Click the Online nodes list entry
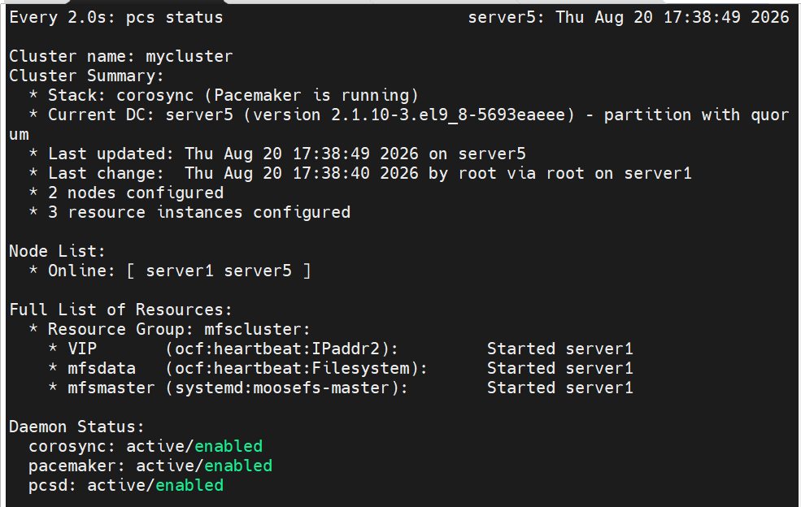This screenshot has height=507, width=801. pyautogui.click(x=170, y=271)
